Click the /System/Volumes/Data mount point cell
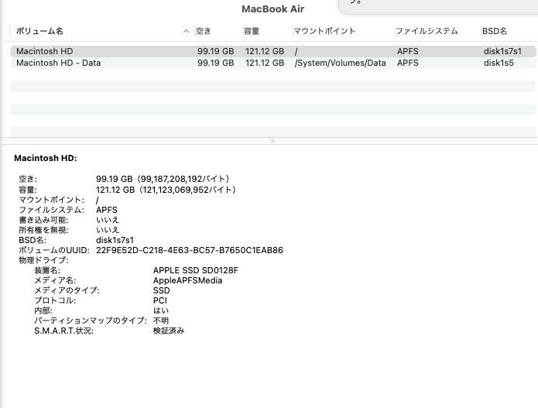This screenshot has height=408, width=538. pyautogui.click(x=340, y=63)
